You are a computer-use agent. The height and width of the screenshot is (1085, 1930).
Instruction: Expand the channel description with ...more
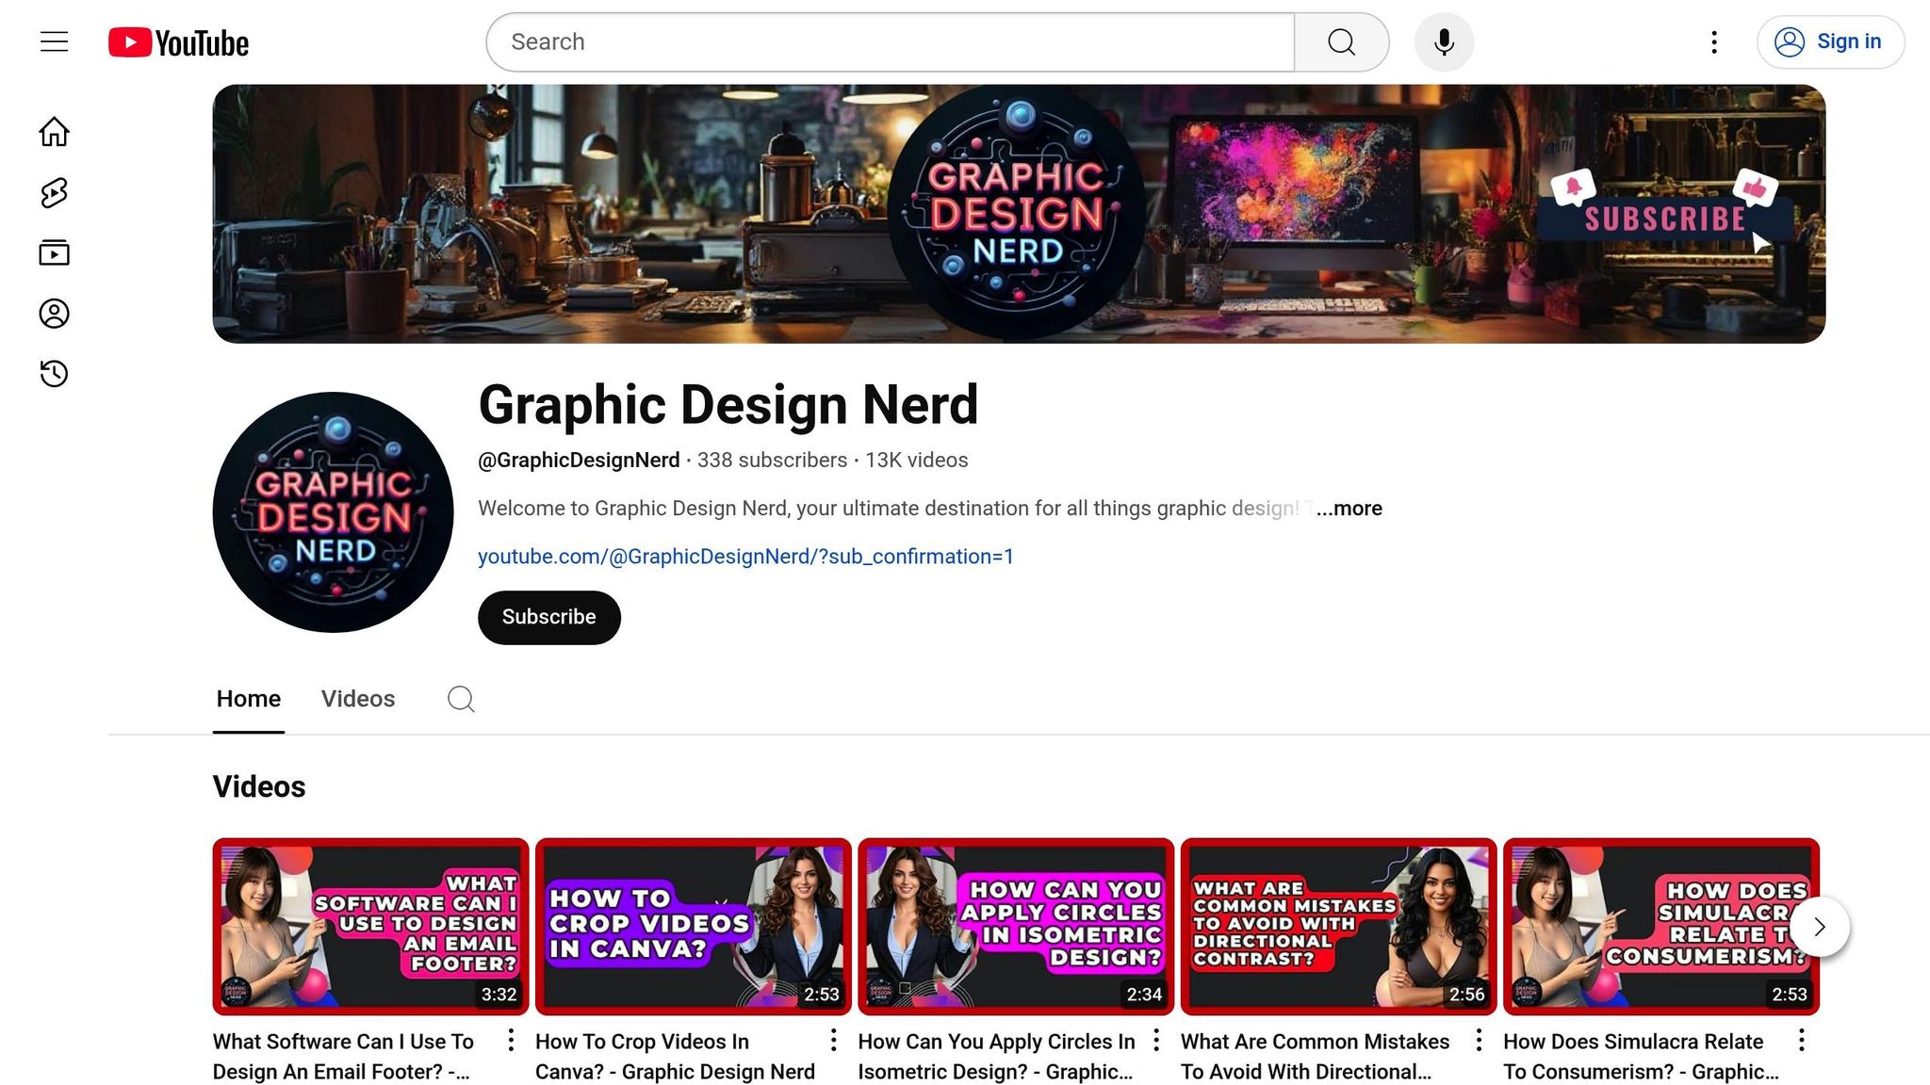1349,509
